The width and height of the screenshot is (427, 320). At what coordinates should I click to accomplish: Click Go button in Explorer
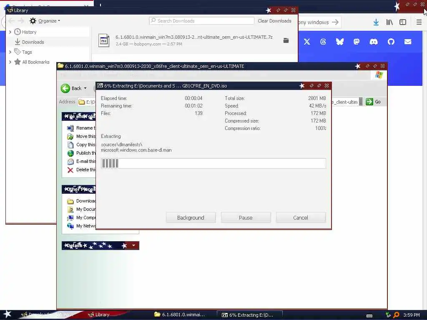coord(373,102)
